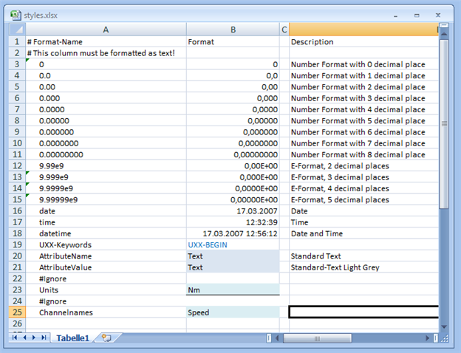Select row 25 header
This screenshot has height=353, width=461.
click(x=16, y=312)
